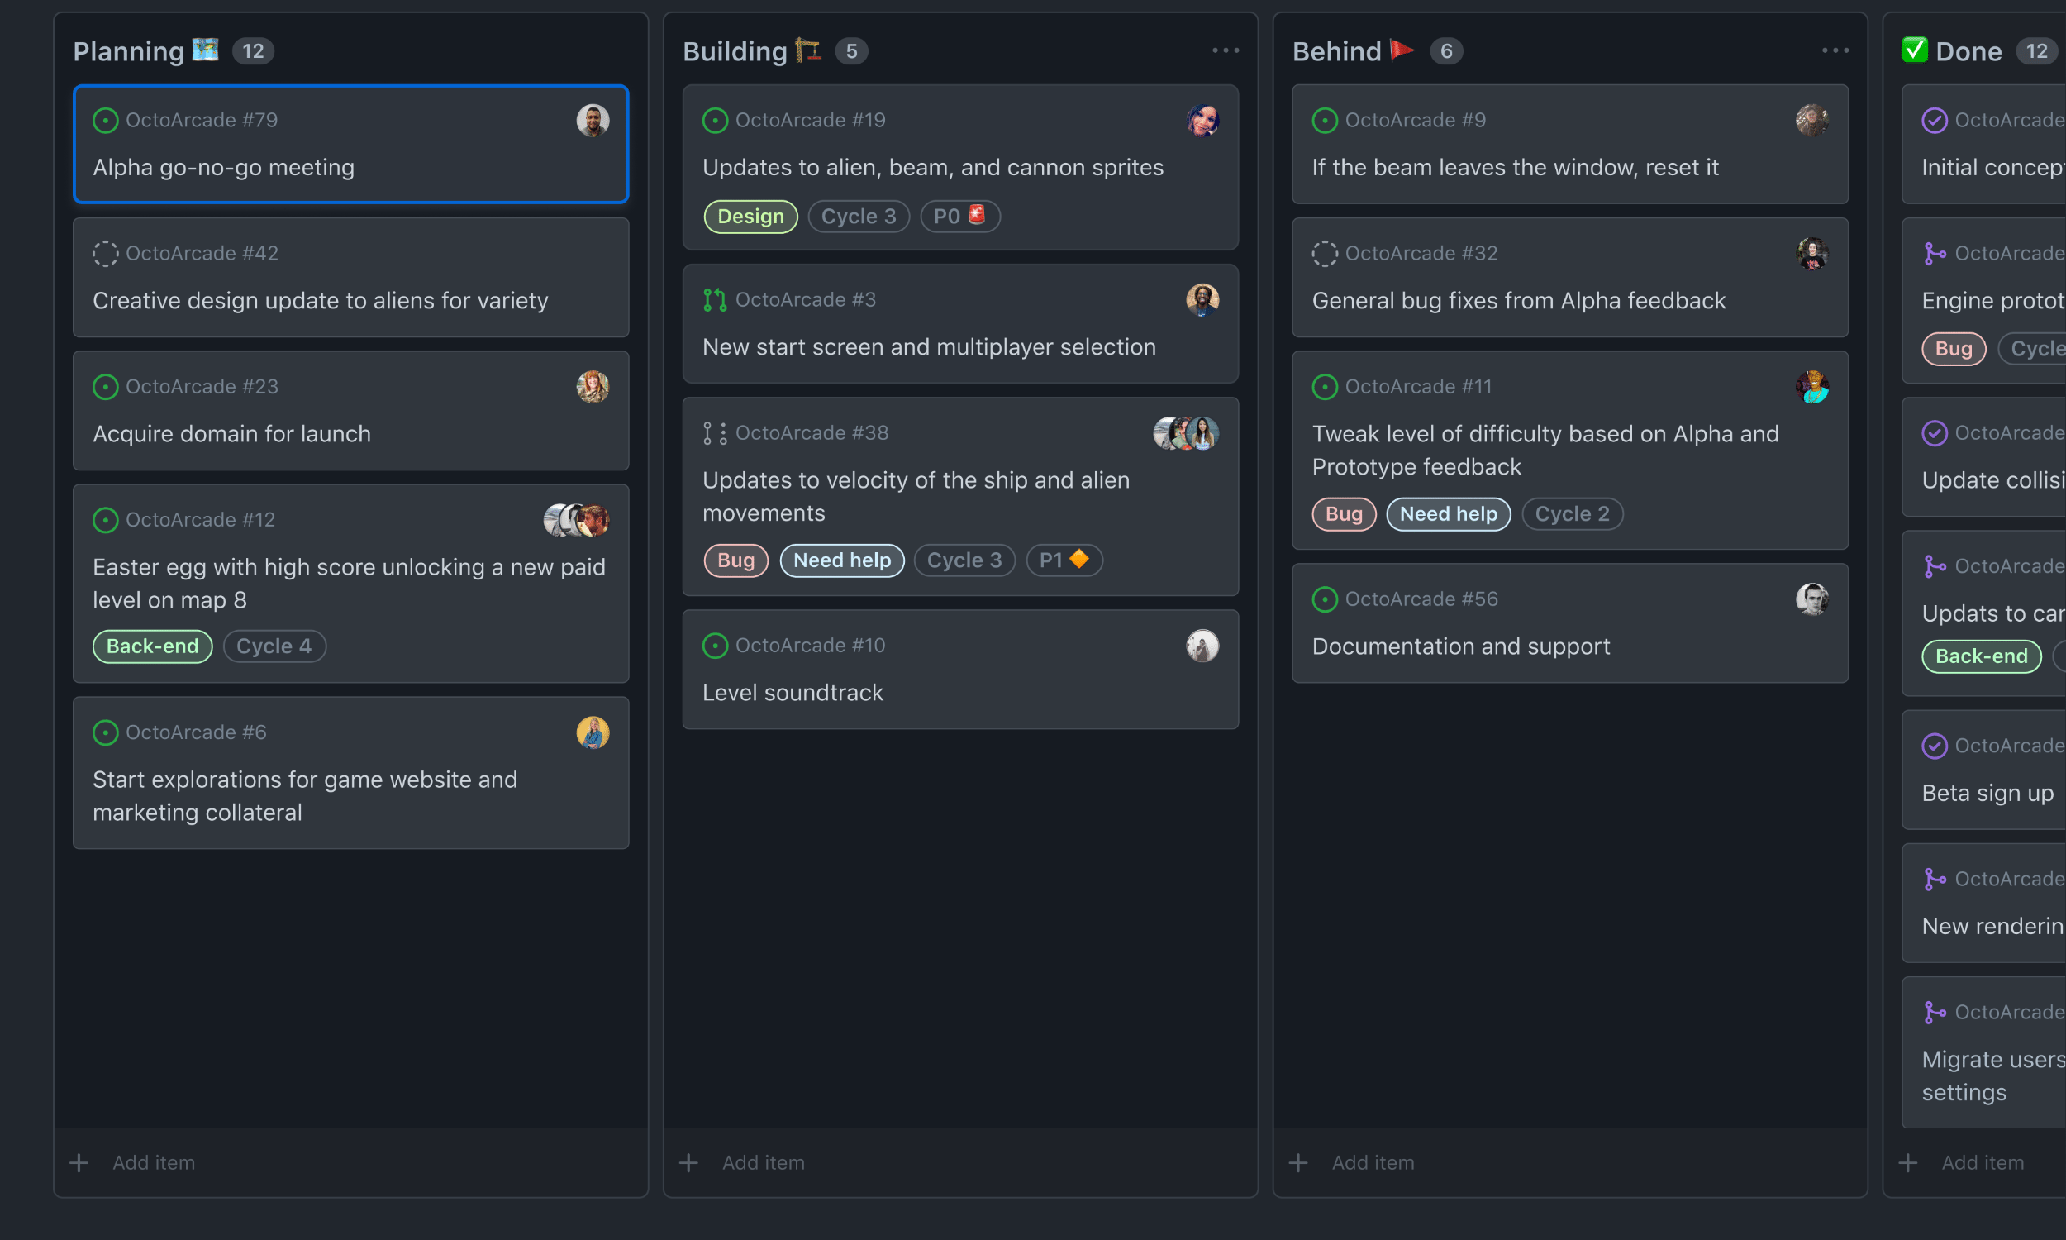
Task: Open the Building column options menu
Action: (x=1224, y=50)
